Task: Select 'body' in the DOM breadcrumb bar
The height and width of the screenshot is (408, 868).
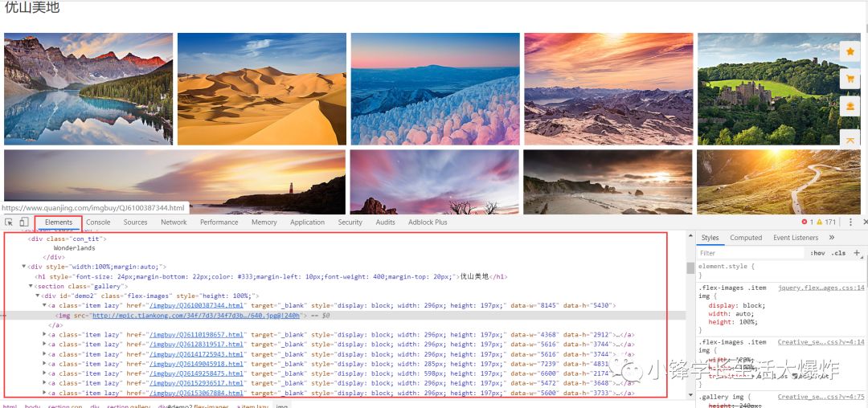Action: pos(32,406)
